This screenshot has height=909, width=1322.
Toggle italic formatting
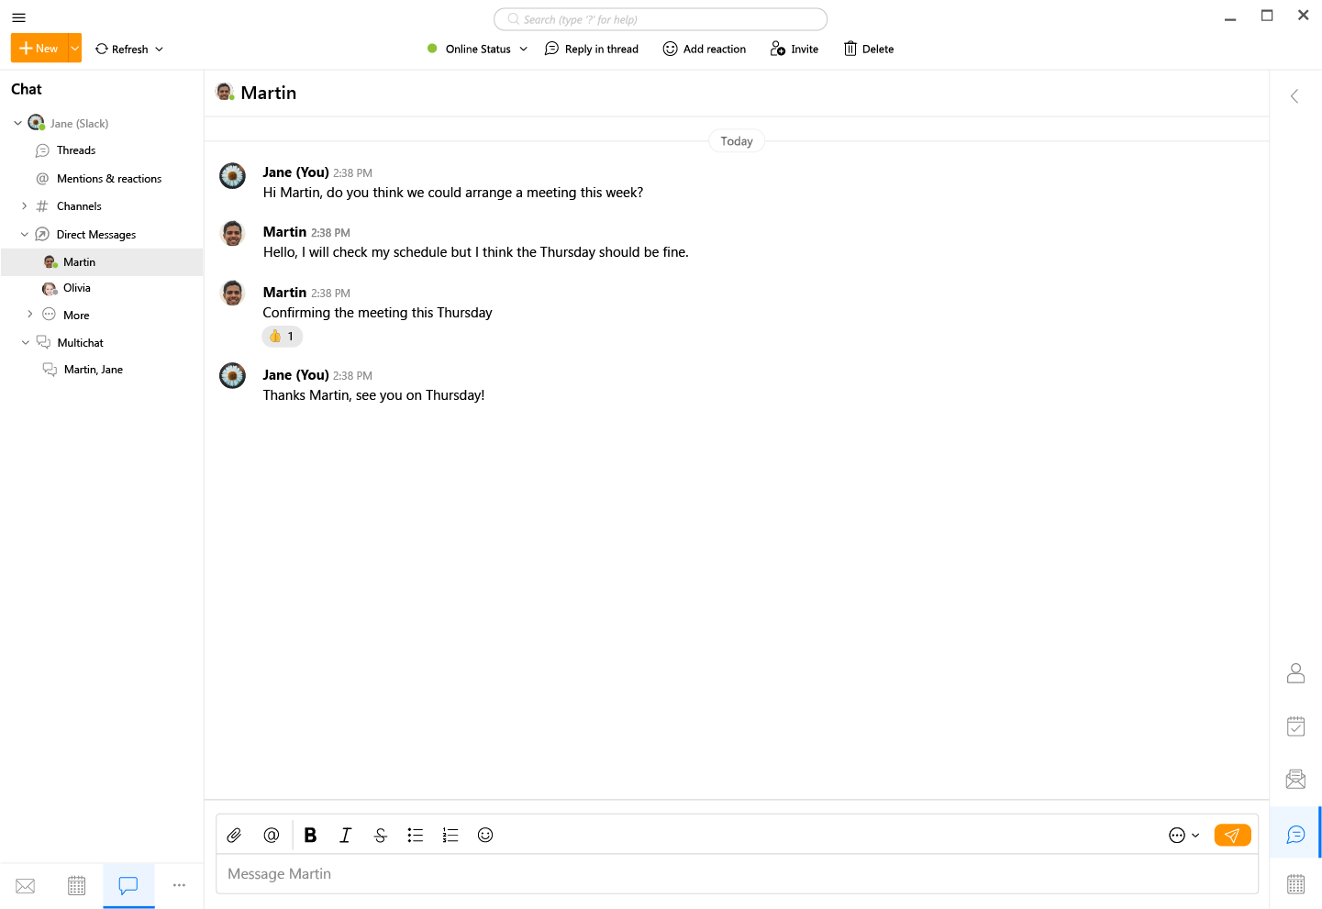(x=345, y=835)
